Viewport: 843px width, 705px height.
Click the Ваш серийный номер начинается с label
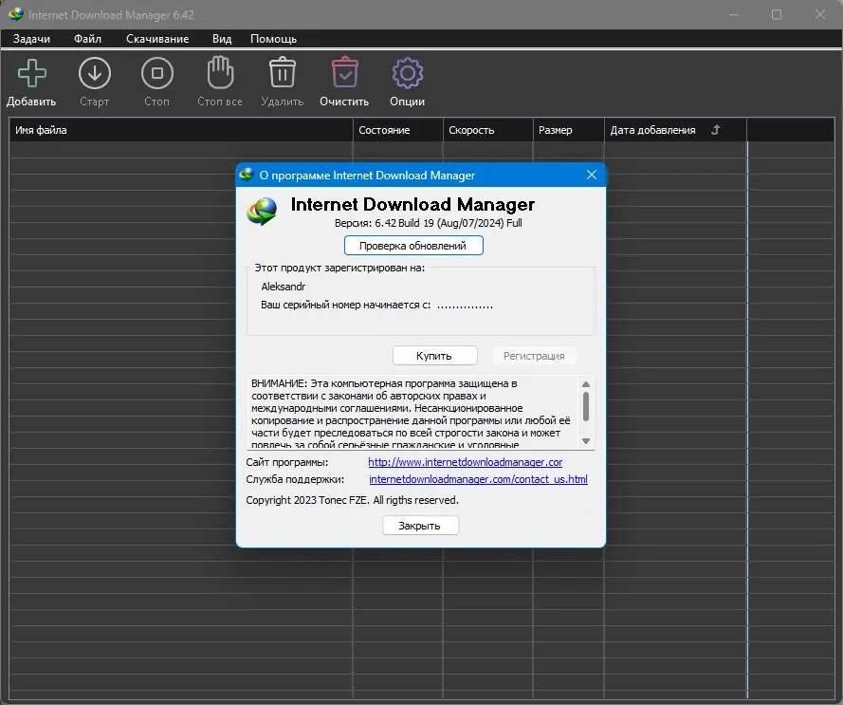(346, 305)
